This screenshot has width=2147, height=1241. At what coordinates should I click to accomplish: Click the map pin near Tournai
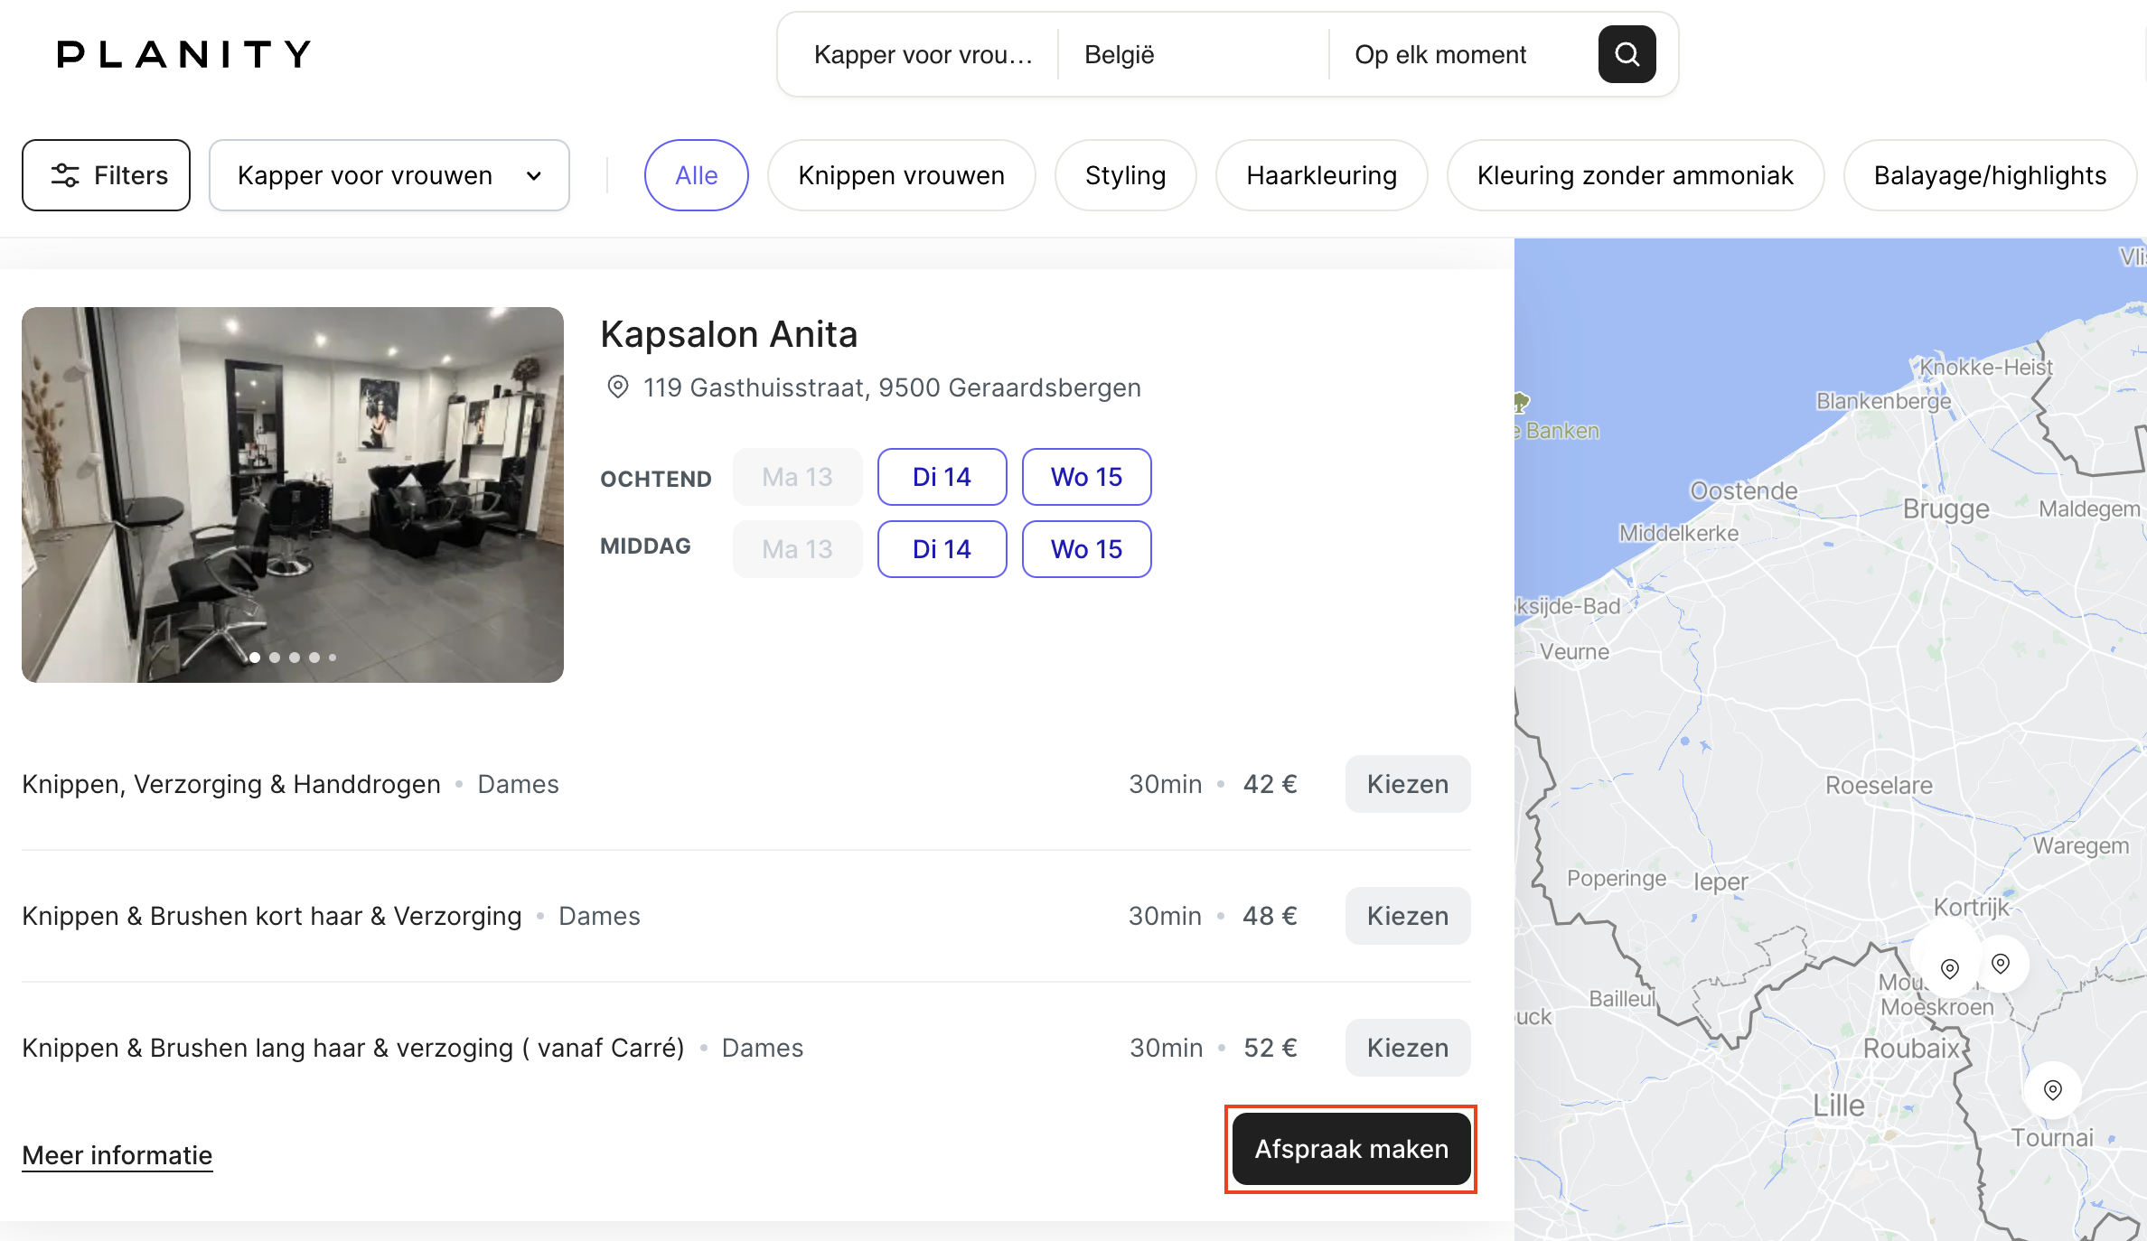[x=2052, y=1090]
